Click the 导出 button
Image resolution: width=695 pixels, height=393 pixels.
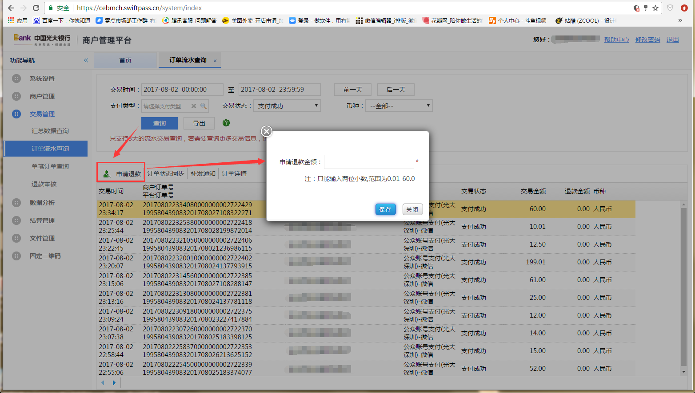click(x=199, y=123)
